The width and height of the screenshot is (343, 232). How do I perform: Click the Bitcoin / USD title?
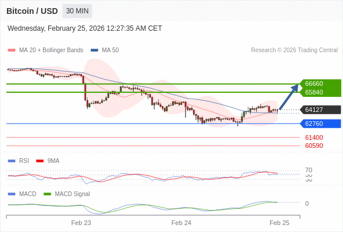tap(32, 11)
